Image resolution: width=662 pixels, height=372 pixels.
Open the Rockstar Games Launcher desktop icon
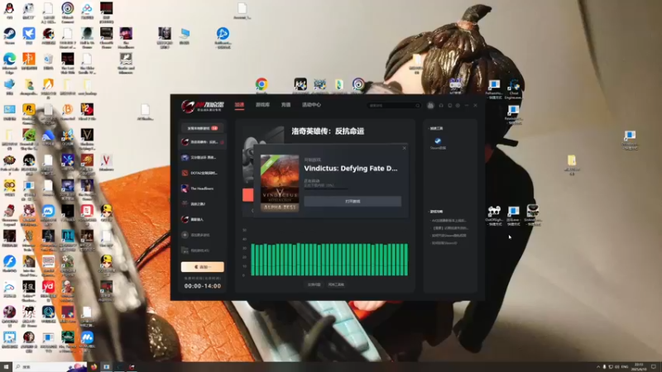(x=29, y=112)
